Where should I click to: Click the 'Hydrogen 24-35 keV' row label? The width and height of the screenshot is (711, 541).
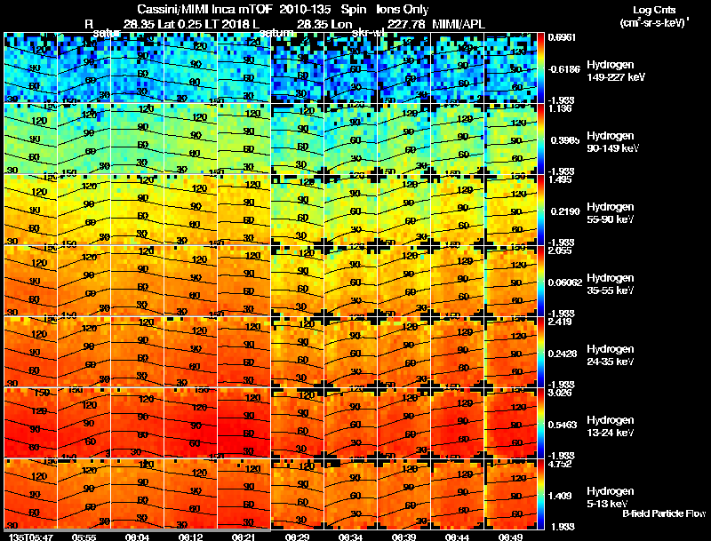[611, 355]
